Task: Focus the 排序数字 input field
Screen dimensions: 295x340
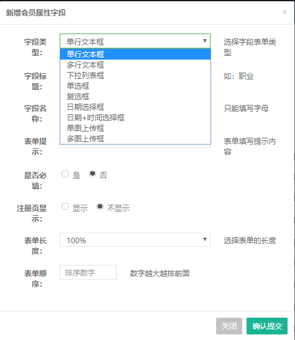Action: [x=88, y=272]
